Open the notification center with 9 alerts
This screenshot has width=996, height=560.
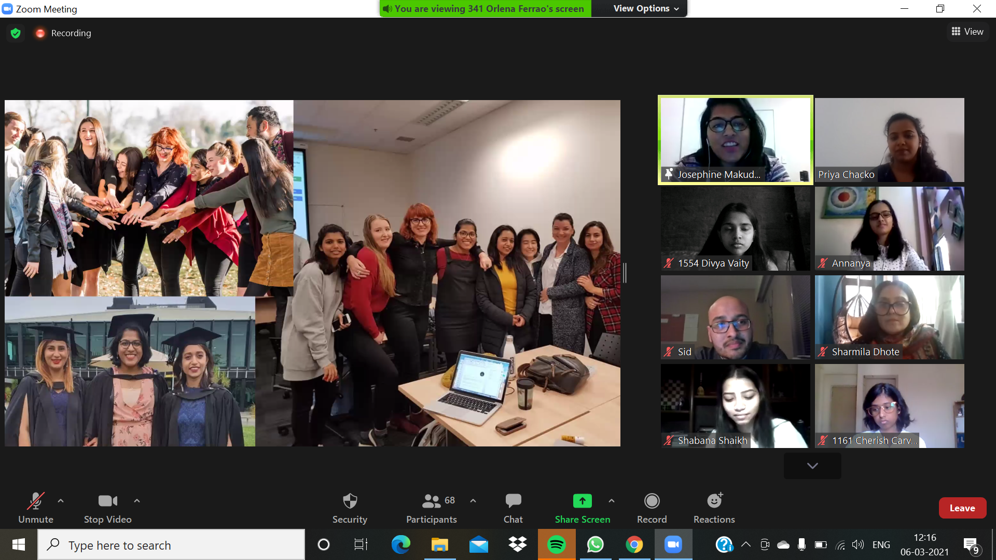tap(971, 545)
